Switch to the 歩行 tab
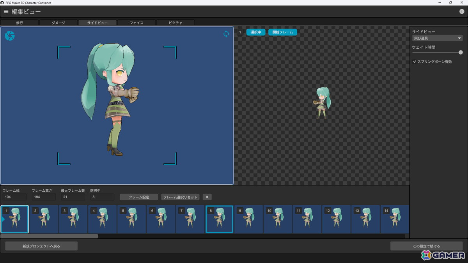 (19, 23)
